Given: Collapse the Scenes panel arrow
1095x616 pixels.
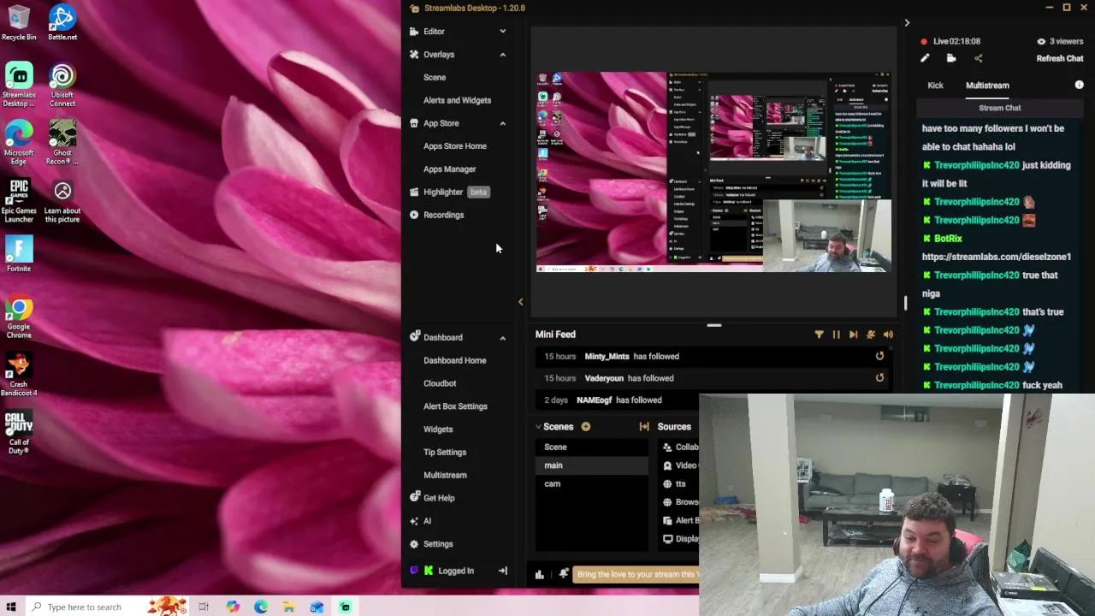Looking at the screenshot, I should [x=538, y=426].
